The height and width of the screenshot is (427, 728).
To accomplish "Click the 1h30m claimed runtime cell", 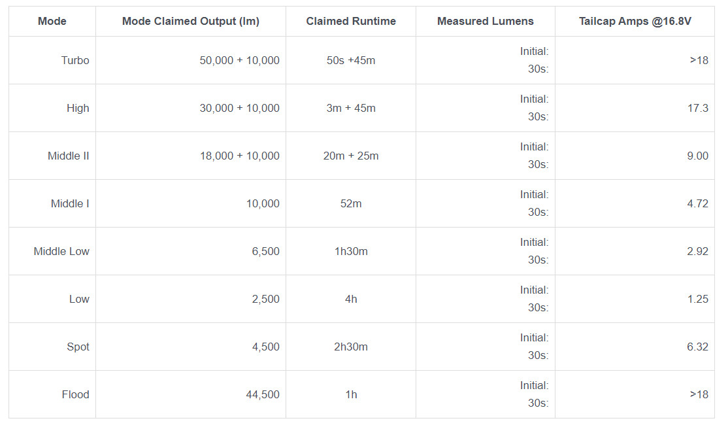I will pyautogui.click(x=351, y=251).
